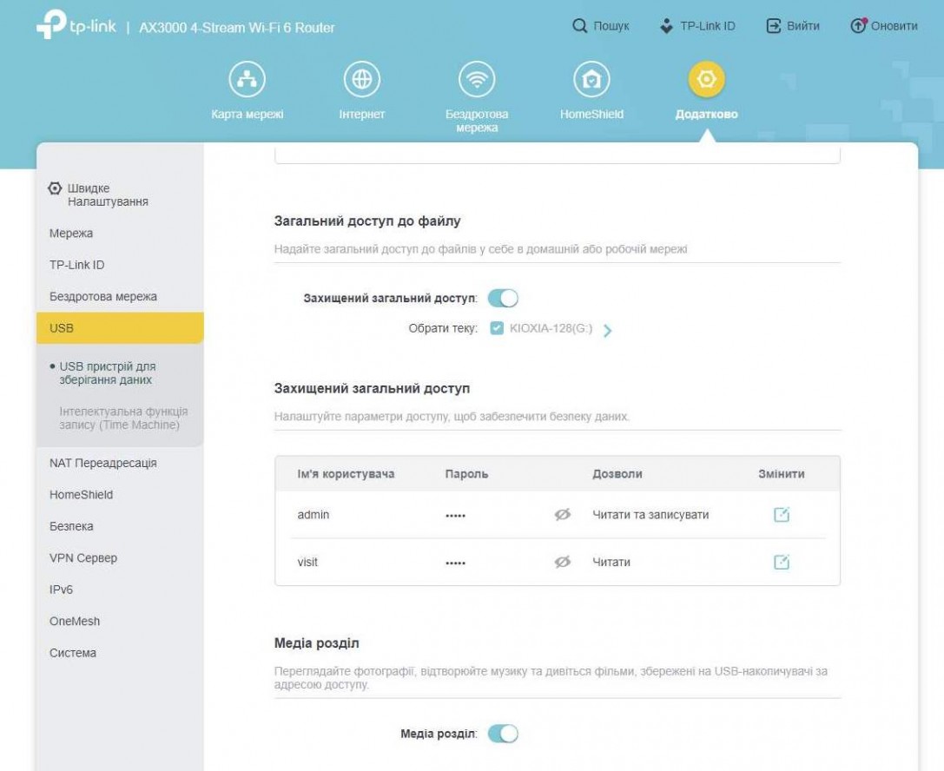944x771 pixels.
Task: Click the edit icon for visit user
Action: click(x=782, y=562)
